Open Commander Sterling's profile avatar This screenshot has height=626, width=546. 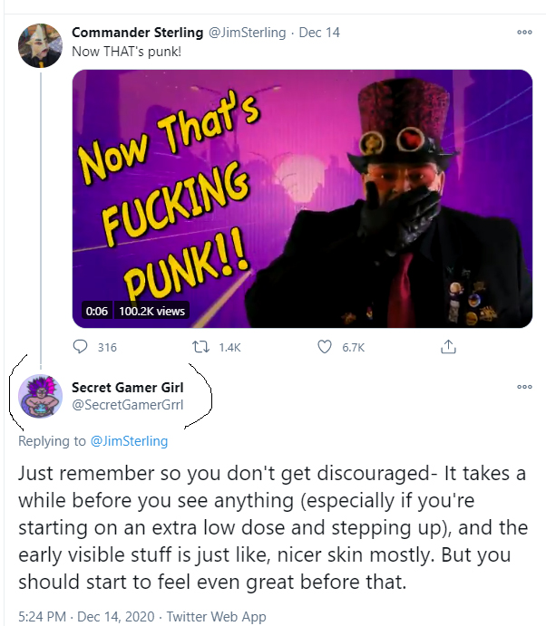coord(40,44)
